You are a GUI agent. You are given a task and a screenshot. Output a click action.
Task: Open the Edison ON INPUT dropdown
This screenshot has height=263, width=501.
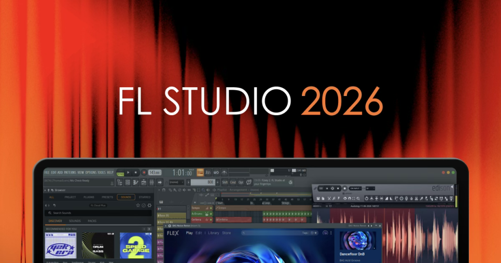pos(355,188)
